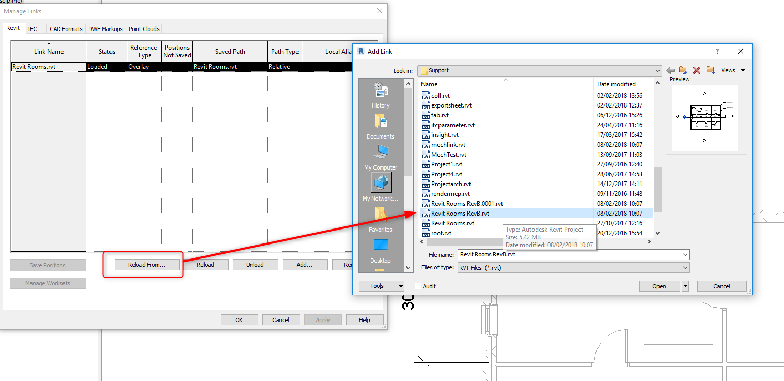Click the Reload button
This screenshot has height=381, width=784.
[206, 265]
